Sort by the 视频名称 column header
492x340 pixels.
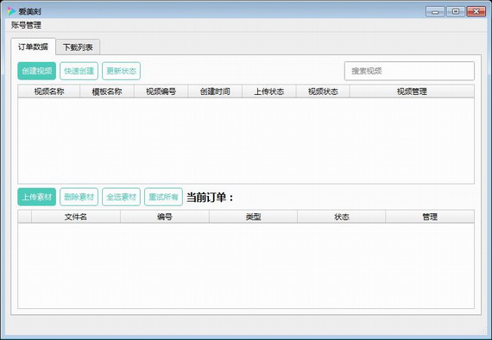point(49,91)
